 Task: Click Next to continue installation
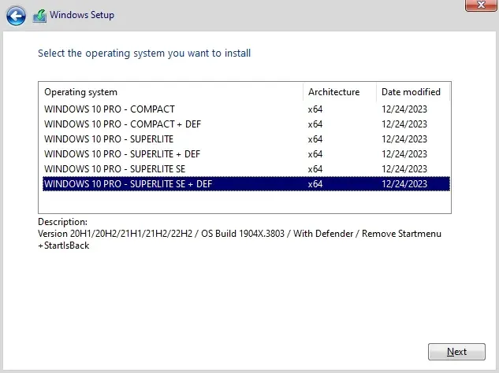point(456,352)
